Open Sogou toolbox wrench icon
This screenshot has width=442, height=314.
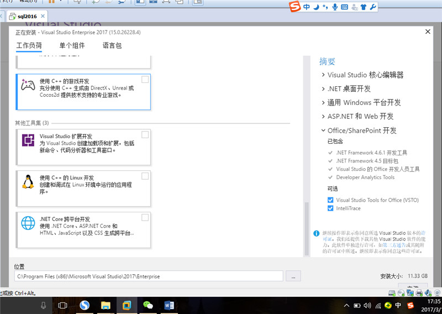(373, 7)
